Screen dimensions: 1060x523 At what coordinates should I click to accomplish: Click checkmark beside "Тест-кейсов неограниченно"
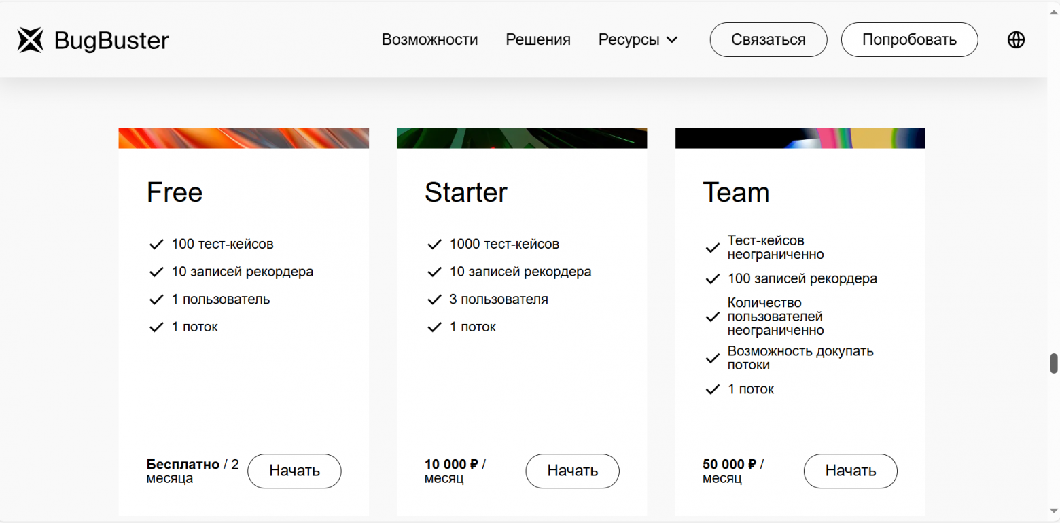click(x=712, y=248)
